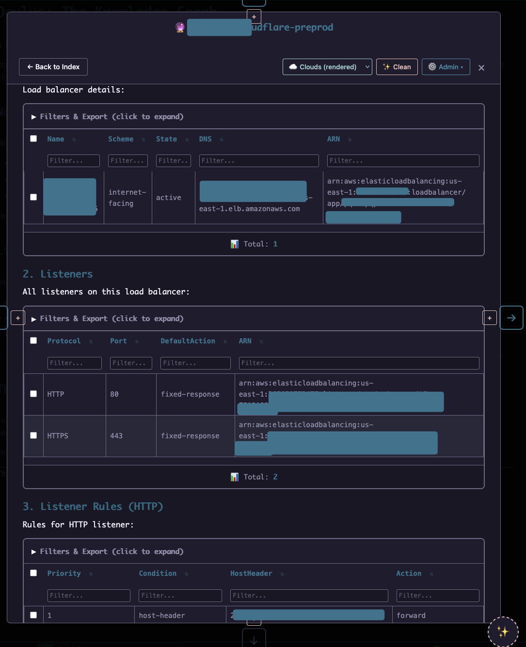This screenshot has width=526, height=647.
Task: Click the Back to Index button
Action: click(53, 67)
